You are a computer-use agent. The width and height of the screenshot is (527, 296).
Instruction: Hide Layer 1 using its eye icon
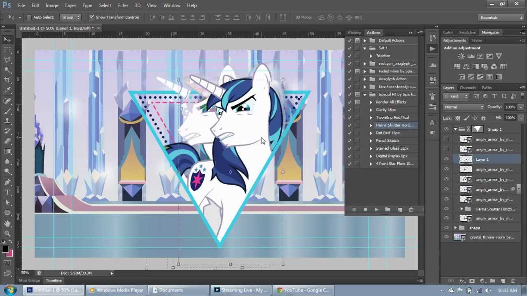[446, 159]
